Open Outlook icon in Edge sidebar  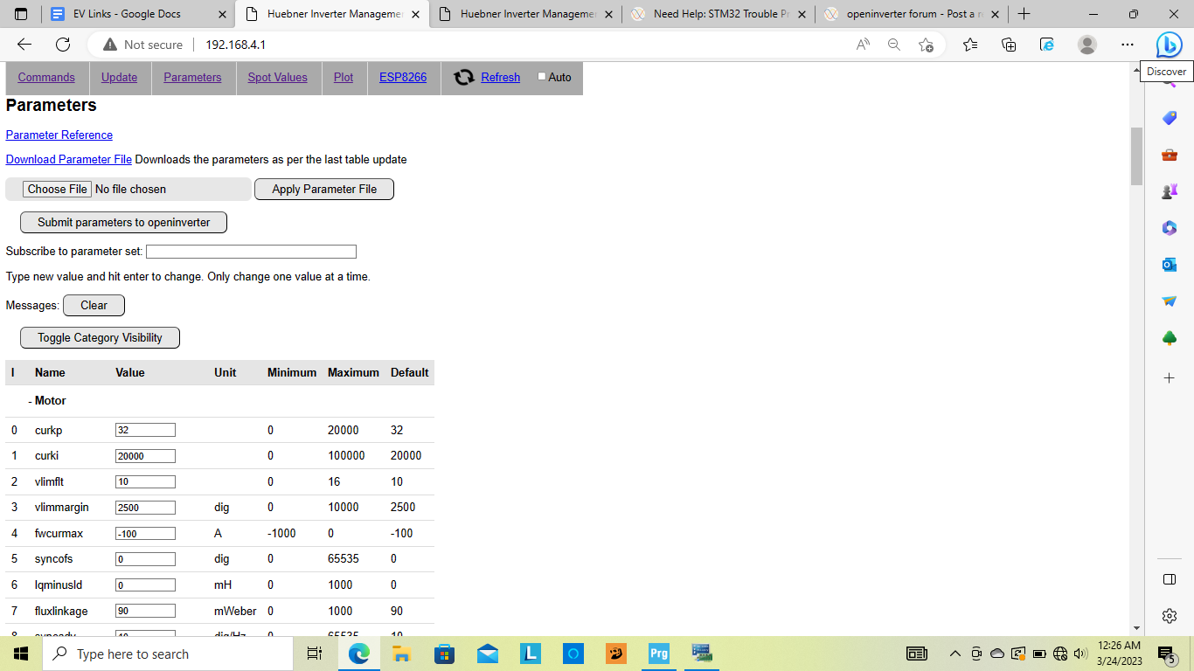coord(1169,265)
